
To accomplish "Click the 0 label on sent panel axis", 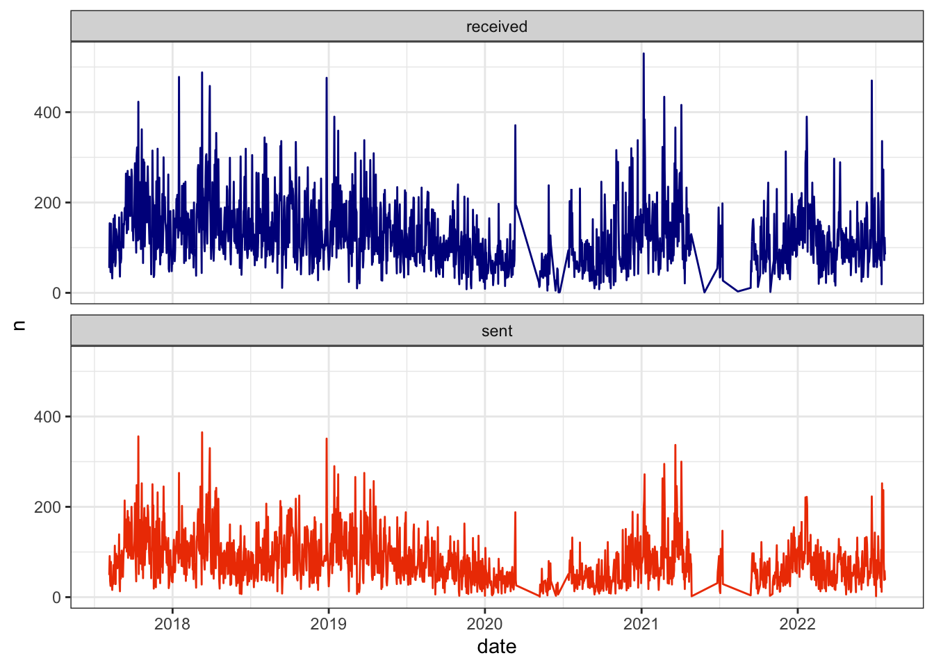I will click(57, 598).
